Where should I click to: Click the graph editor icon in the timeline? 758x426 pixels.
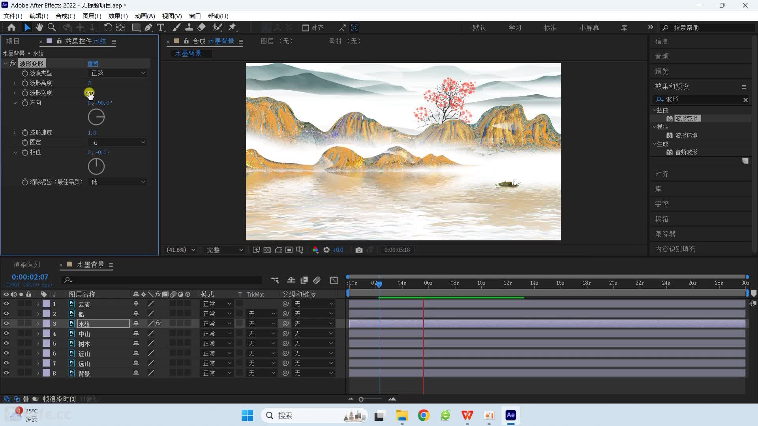334,280
